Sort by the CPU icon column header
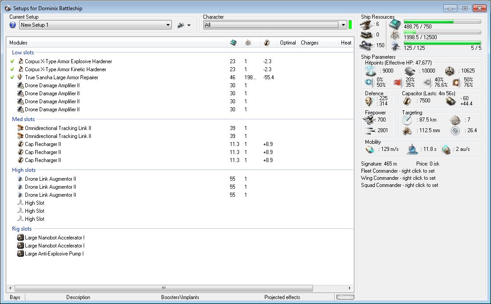The height and width of the screenshot is (304, 491). [234, 43]
